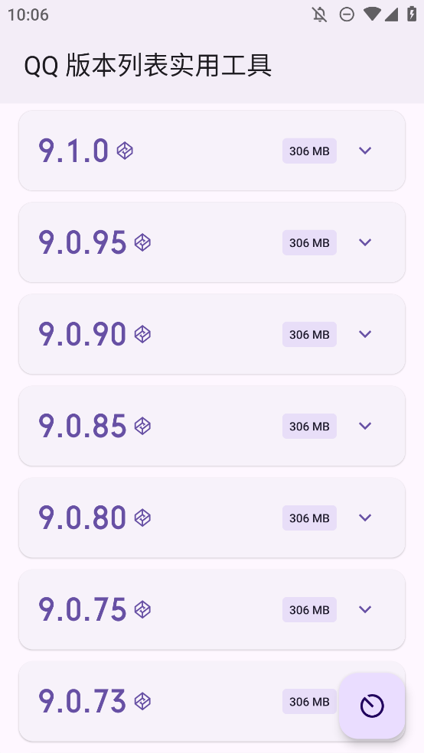This screenshot has height=753, width=424.
Task: Tap the cube icon beside version 9.0.85
Action: (142, 426)
